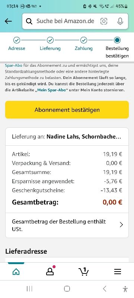The height and width of the screenshot is (298, 134).
Task: Tap the microphone voice search icon
Action: point(120,21)
